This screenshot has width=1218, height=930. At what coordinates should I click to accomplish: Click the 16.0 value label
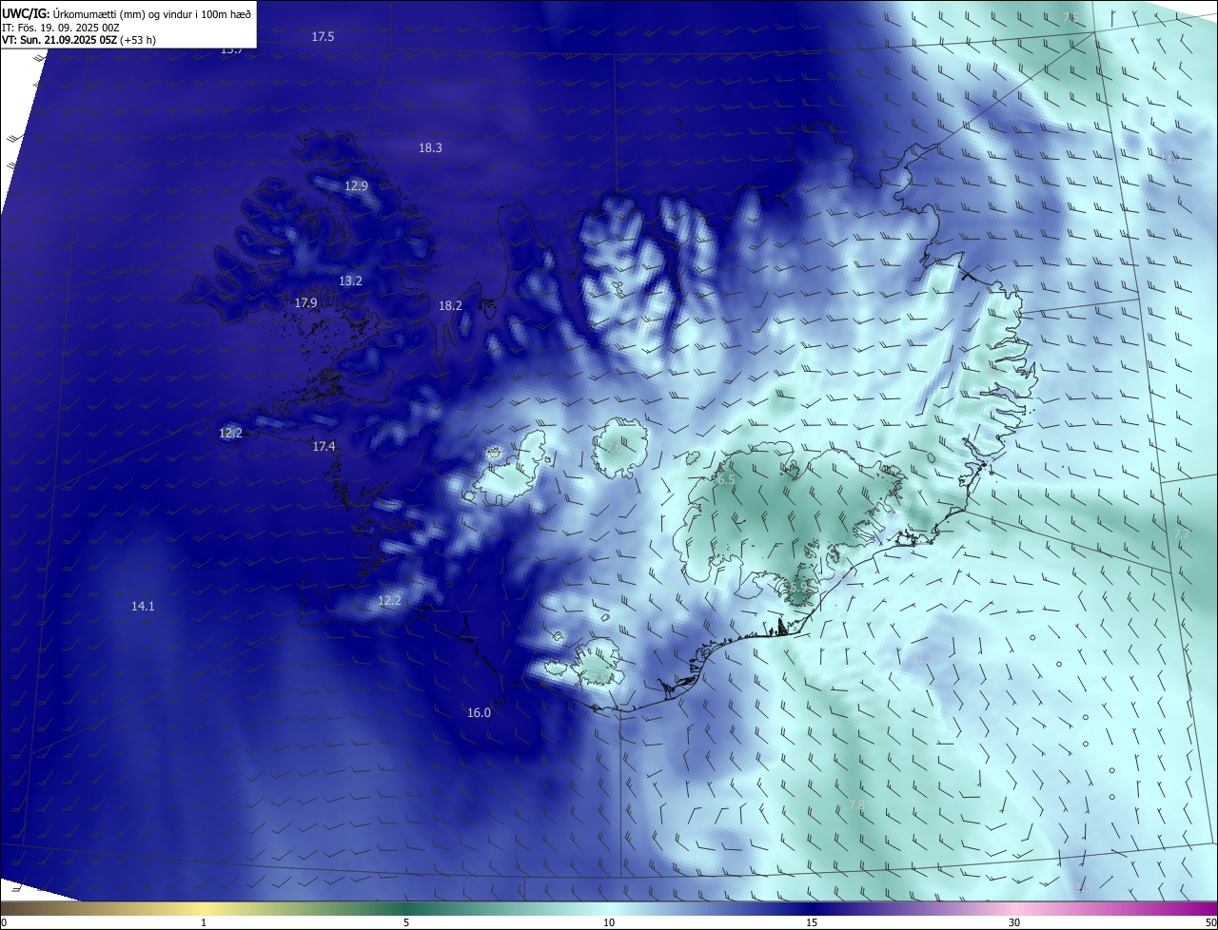pyautogui.click(x=479, y=712)
